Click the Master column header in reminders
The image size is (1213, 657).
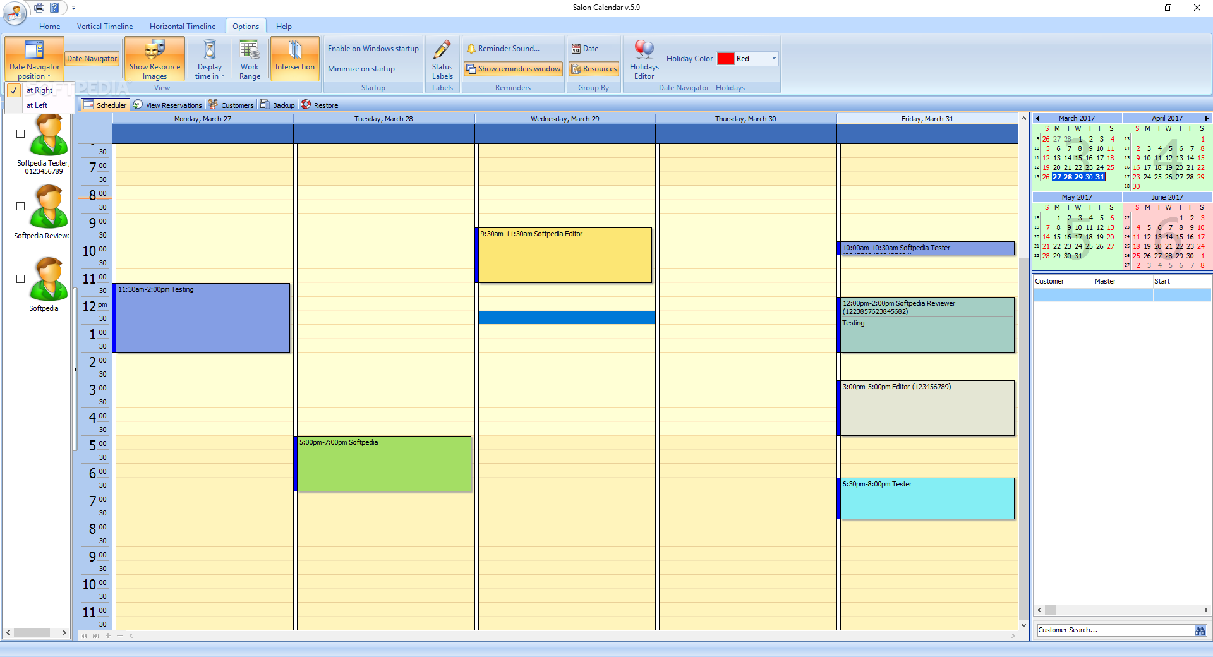point(1123,282)
